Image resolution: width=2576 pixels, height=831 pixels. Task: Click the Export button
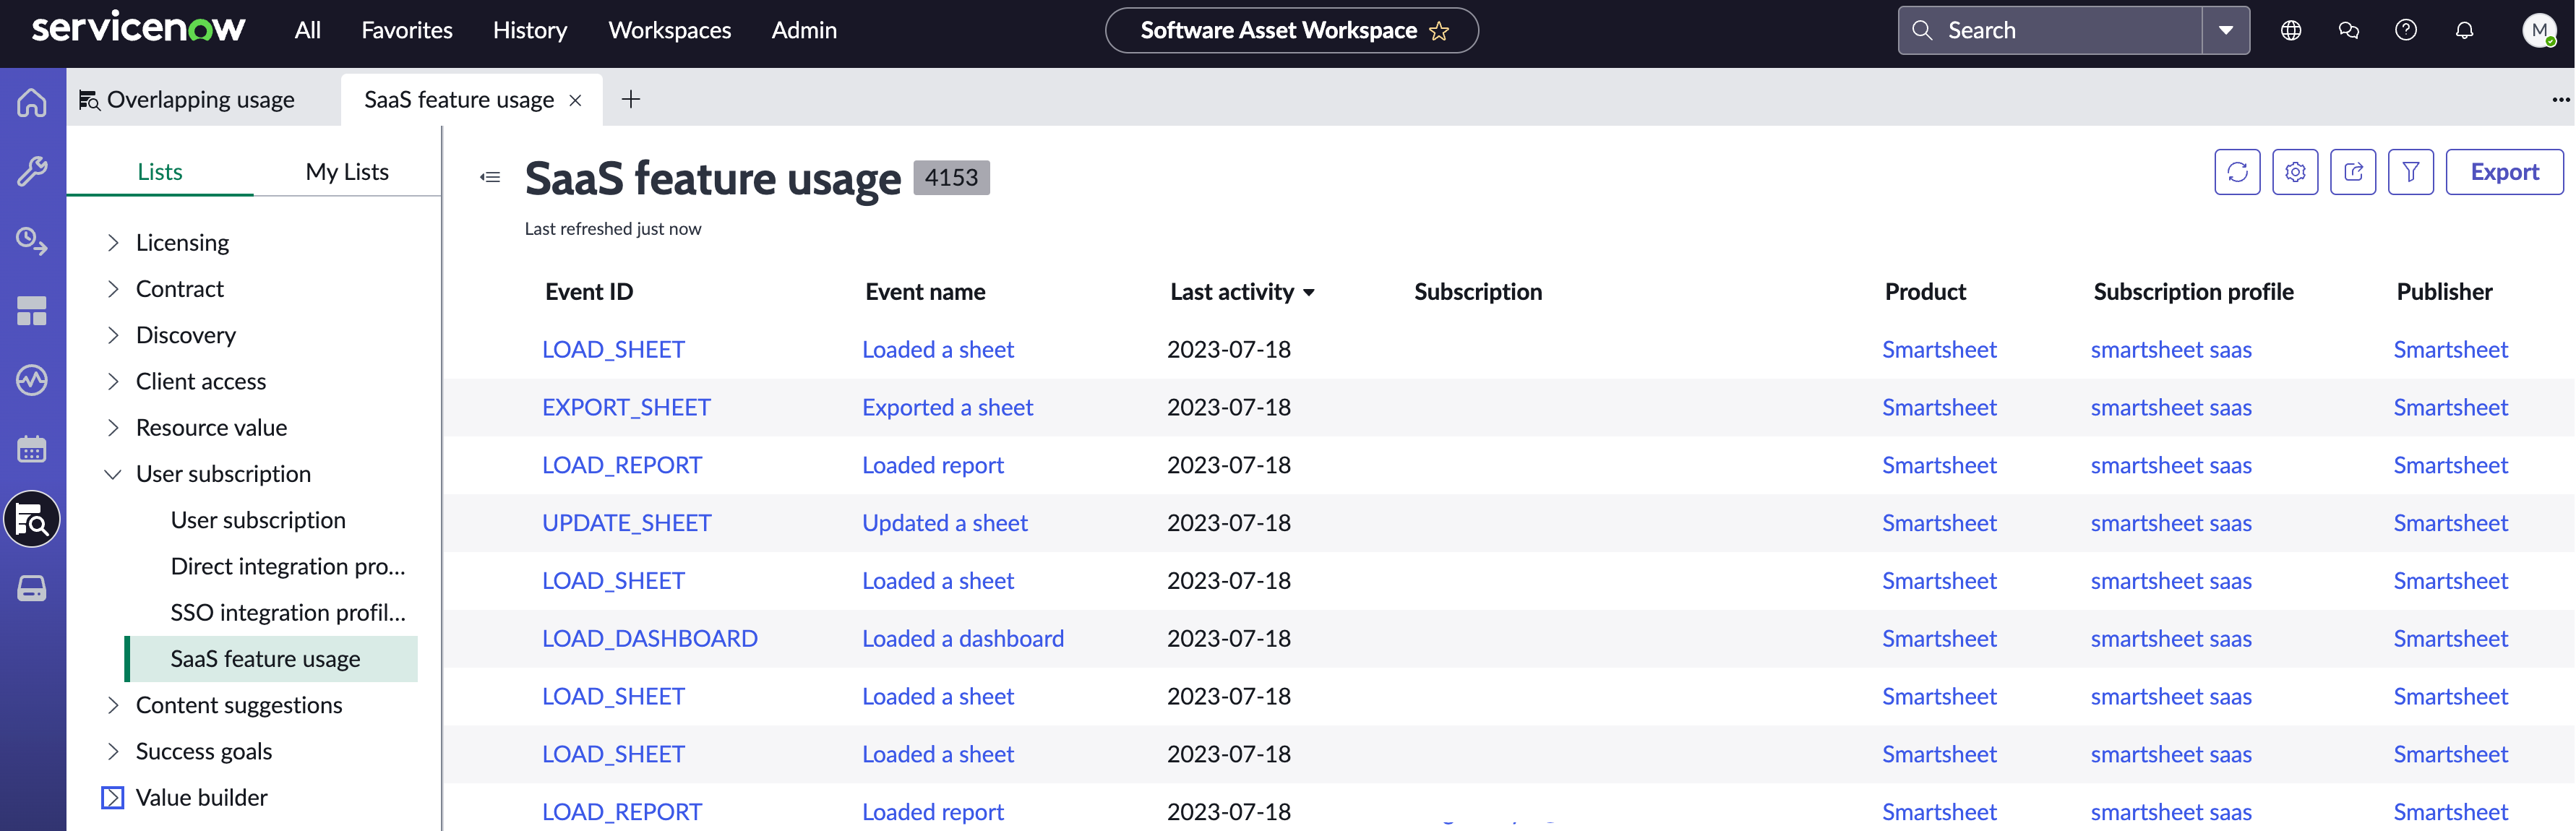pyautogui.click(x=2504, y=172)
